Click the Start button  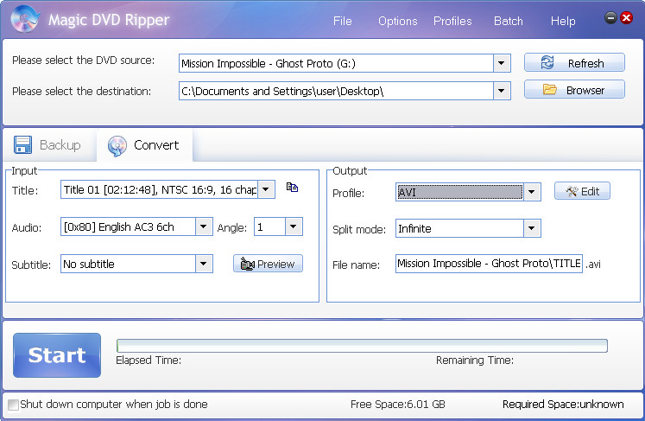(57, 355)
